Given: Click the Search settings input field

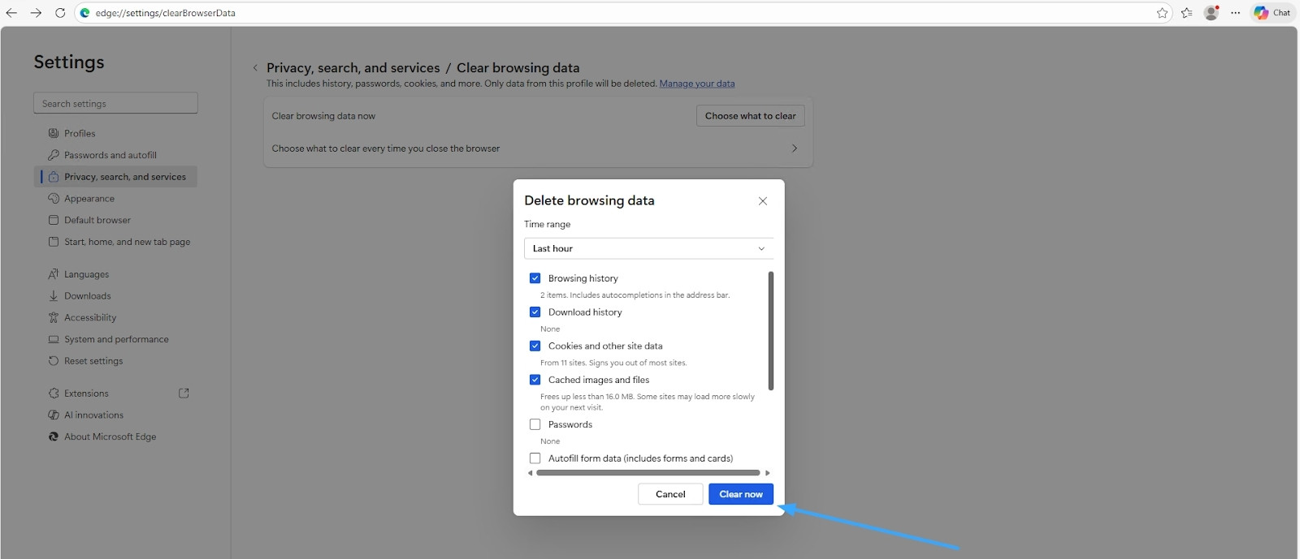Looking at the screenshot, I should coord(115,104).
